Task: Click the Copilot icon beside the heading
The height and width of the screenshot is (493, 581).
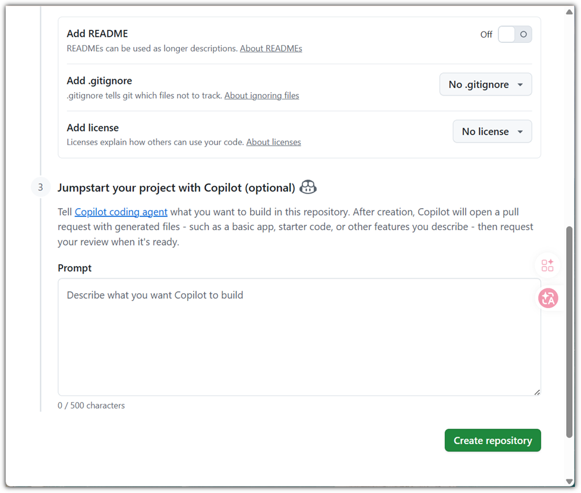Action: point(308,187)
